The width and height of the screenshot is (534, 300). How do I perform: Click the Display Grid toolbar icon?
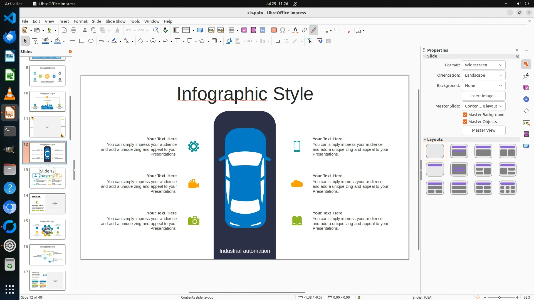coord(176,30)
